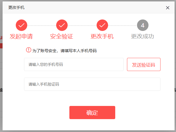176x132 pixels.
Task: Click the gray step 4 circle
Action: point(143,25)
